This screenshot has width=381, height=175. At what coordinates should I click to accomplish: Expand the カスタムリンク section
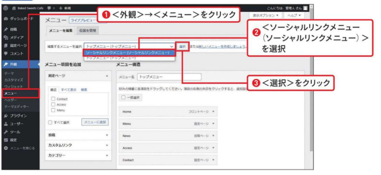(79, 145)
